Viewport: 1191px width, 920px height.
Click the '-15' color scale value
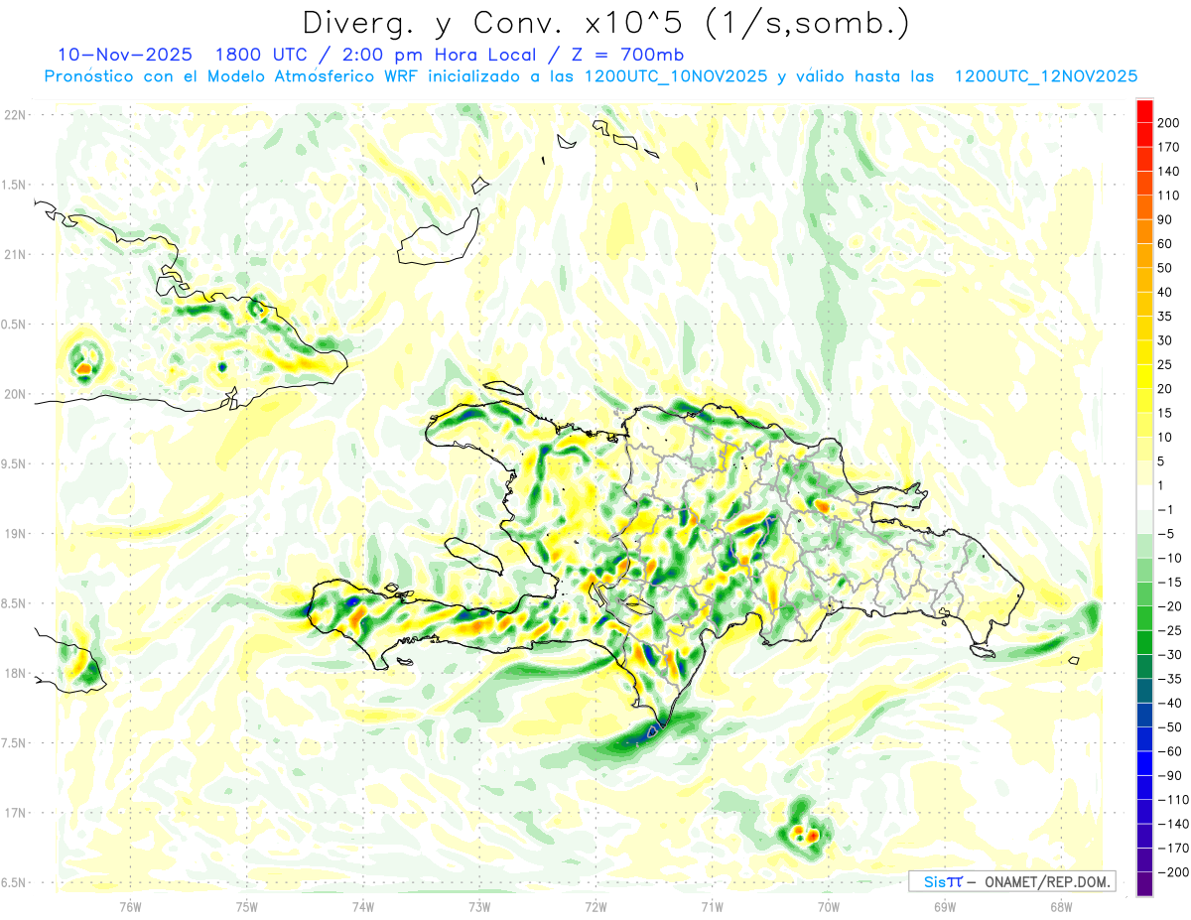[x=1171, y=583]
